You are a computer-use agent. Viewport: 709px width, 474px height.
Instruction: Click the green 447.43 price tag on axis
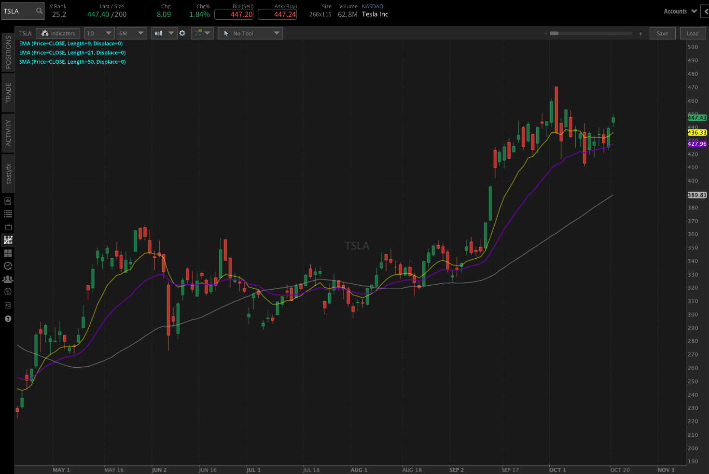pyautogui.click(x=697, y=118)
